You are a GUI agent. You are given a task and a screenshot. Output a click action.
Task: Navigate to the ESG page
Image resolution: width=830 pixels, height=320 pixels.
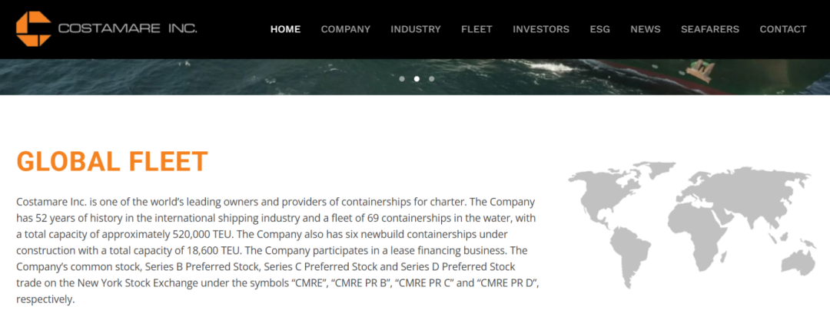point(599,29)
